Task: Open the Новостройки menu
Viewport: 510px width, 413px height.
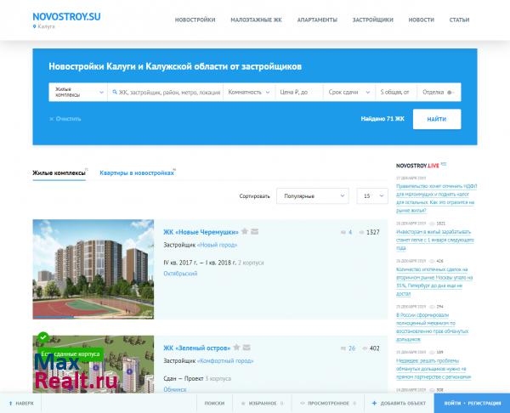Action: point(195,20)
